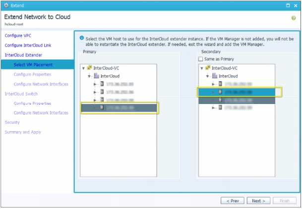Click second host icon in Primary tree

[x=102, y=92]
